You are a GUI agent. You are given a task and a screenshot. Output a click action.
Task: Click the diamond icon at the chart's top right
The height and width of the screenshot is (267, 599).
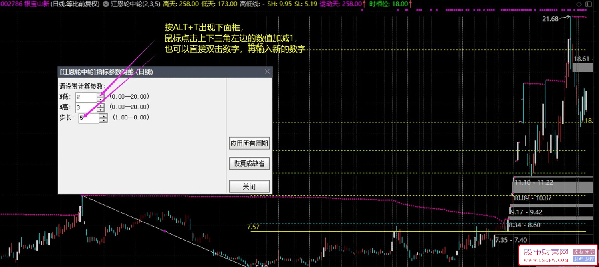pos(579,4)
